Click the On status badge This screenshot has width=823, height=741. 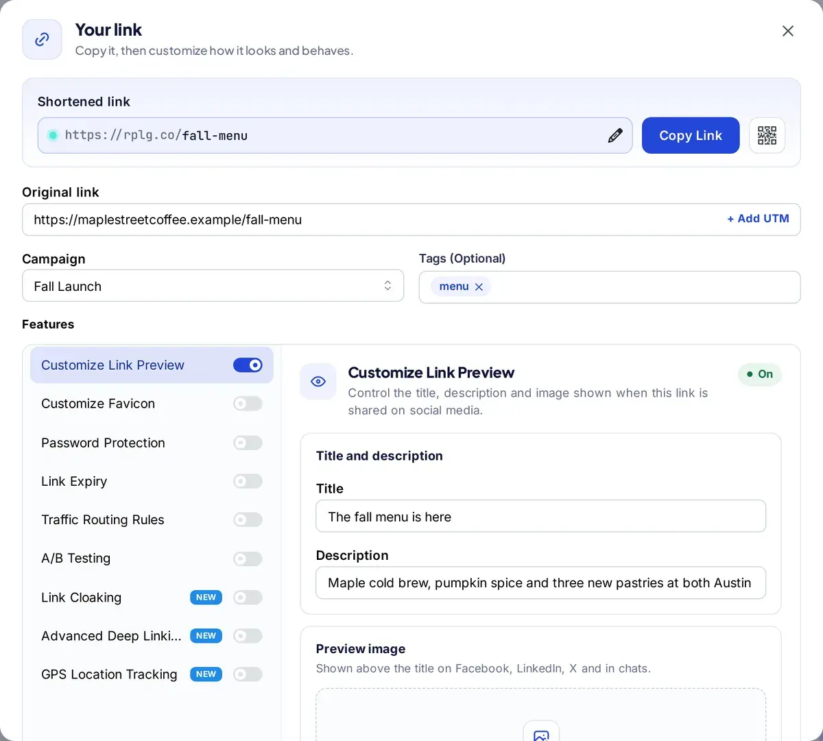[x=760, y=374]
